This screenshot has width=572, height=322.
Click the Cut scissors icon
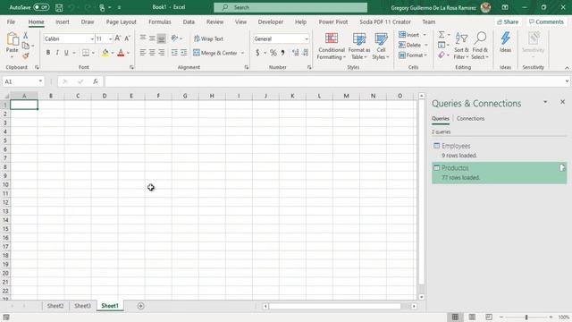pos(26,36)
